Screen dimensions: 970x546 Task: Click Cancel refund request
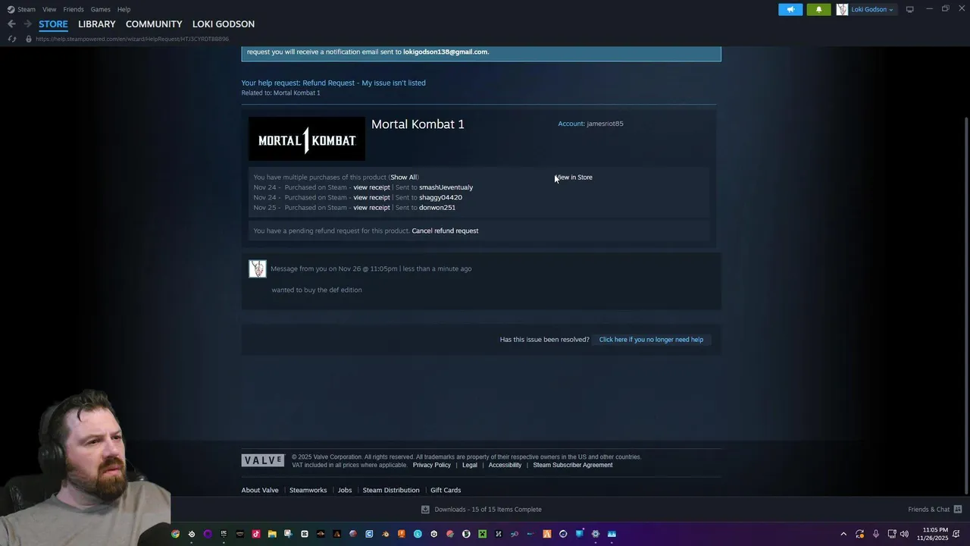click(445, 231)
